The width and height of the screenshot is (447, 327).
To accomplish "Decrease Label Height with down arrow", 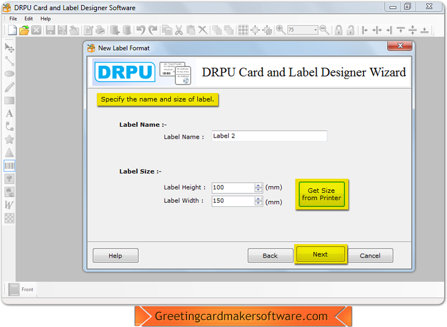I will (258, 190).
